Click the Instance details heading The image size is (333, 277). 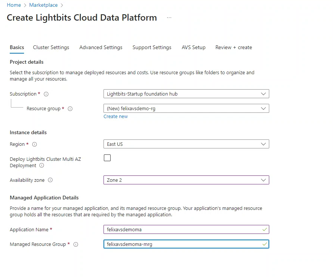[x=28, y=132]
